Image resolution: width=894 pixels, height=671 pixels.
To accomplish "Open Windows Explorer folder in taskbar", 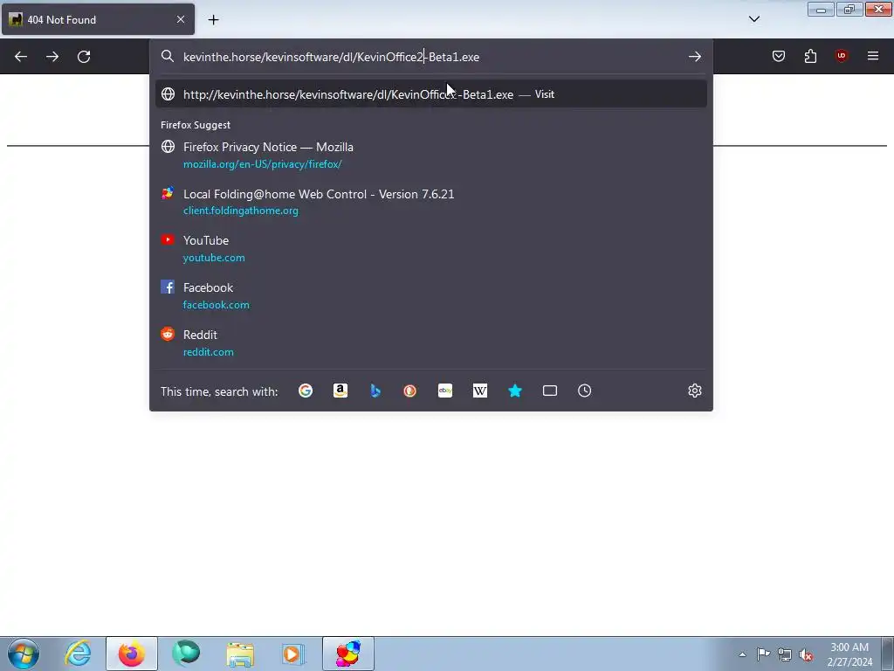I will coord(240,654).
